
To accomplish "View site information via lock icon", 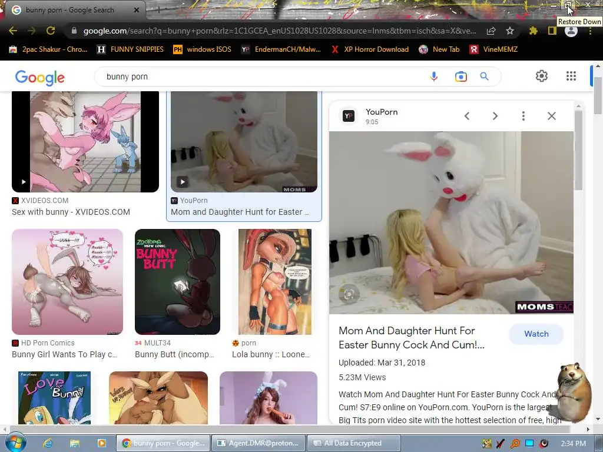I will (74, 31).
